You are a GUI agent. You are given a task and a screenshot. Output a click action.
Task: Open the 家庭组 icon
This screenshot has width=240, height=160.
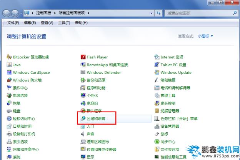83,103
